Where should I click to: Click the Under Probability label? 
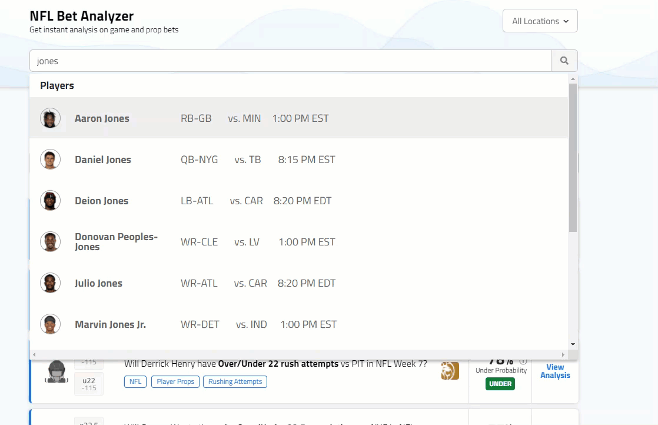pyautogui.click(x=501, y=370)
